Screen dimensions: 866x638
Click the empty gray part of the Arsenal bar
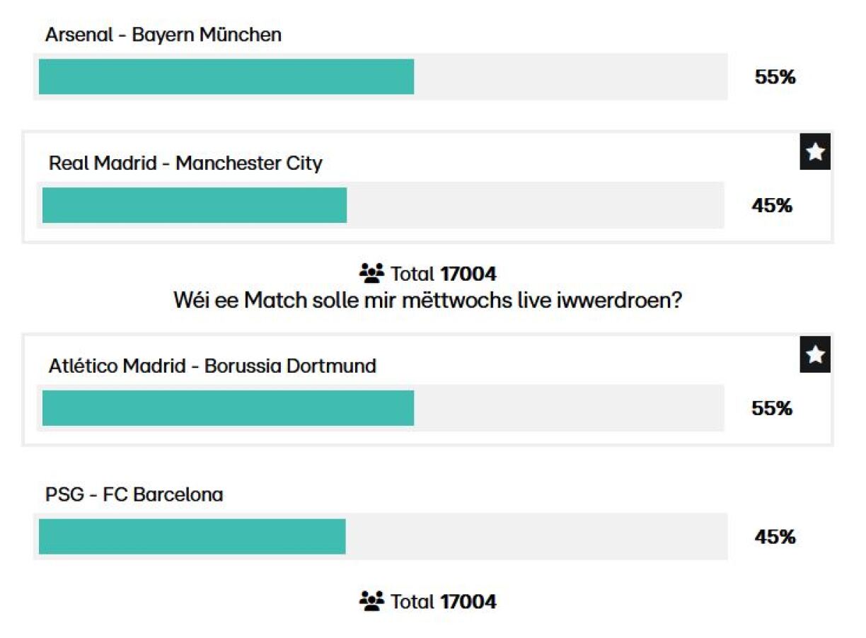(570, 76)
